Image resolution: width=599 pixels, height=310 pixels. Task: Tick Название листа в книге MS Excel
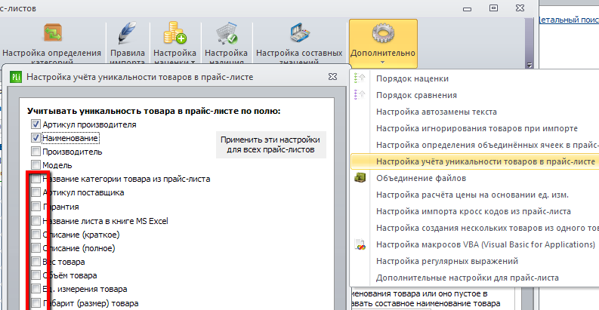(36, 221)
